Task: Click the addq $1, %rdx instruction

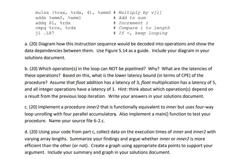Action: tap(53, 23)
